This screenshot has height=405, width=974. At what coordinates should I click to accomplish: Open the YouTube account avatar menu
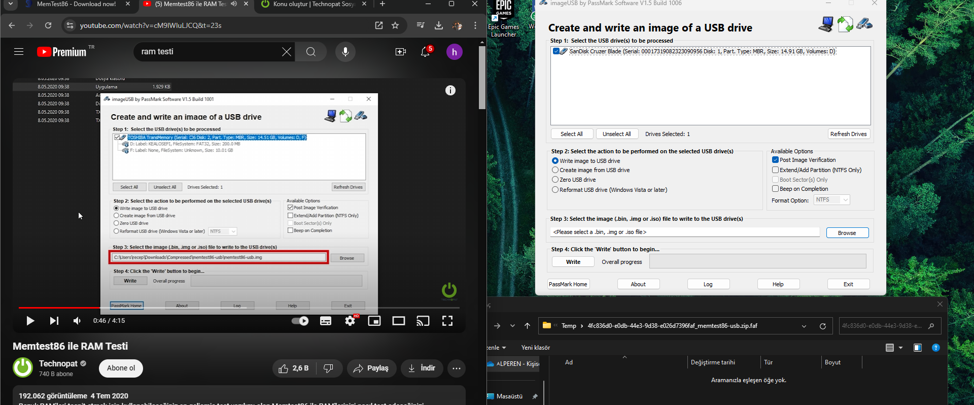click(455, 52)
